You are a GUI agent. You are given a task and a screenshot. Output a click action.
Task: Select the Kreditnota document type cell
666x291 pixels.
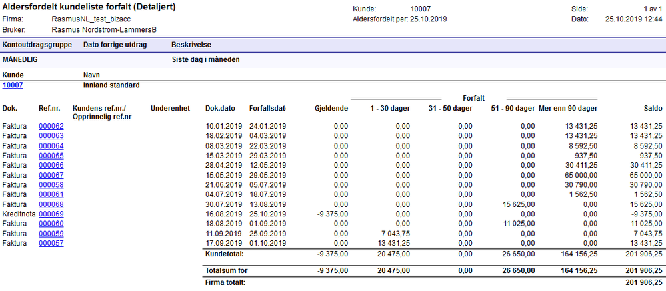pos(19,214)
